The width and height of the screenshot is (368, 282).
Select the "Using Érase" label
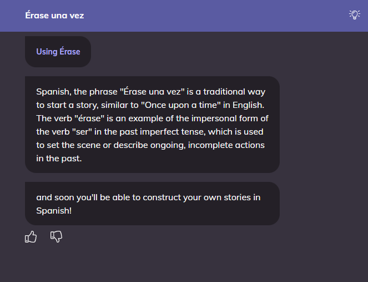(x=58, y=52)
